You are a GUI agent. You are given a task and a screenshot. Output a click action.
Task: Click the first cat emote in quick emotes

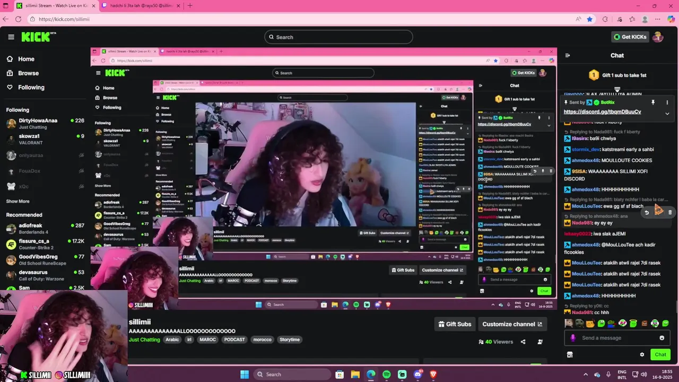(x=569, y=323)
